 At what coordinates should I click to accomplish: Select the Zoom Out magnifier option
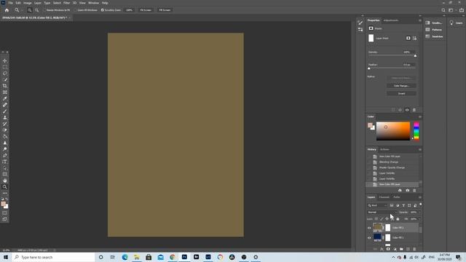[37, 10]
